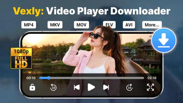The image size is (183, 103).
Task: Click the 1080p Full HD badge
Action: (21, 58)
